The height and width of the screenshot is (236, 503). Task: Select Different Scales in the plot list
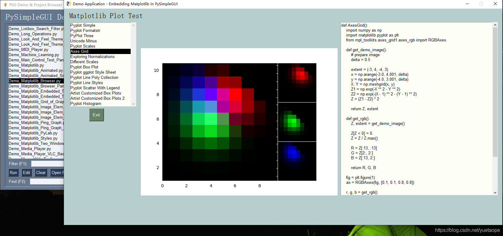tap(100, 62)
